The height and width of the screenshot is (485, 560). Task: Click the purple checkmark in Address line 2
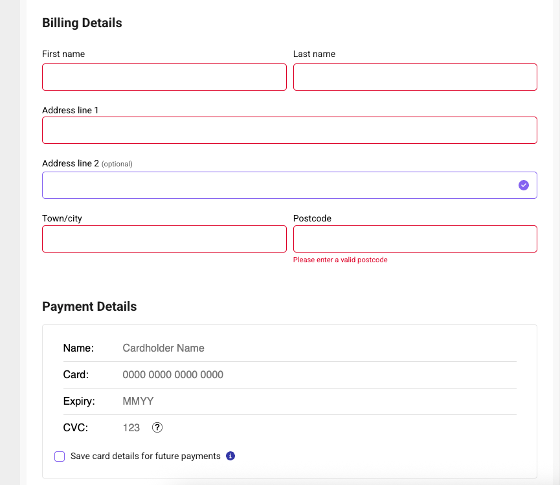pos(524,185)
